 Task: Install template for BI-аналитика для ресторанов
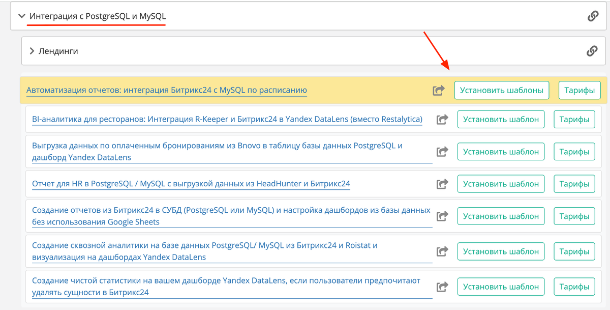coord(501,120)
